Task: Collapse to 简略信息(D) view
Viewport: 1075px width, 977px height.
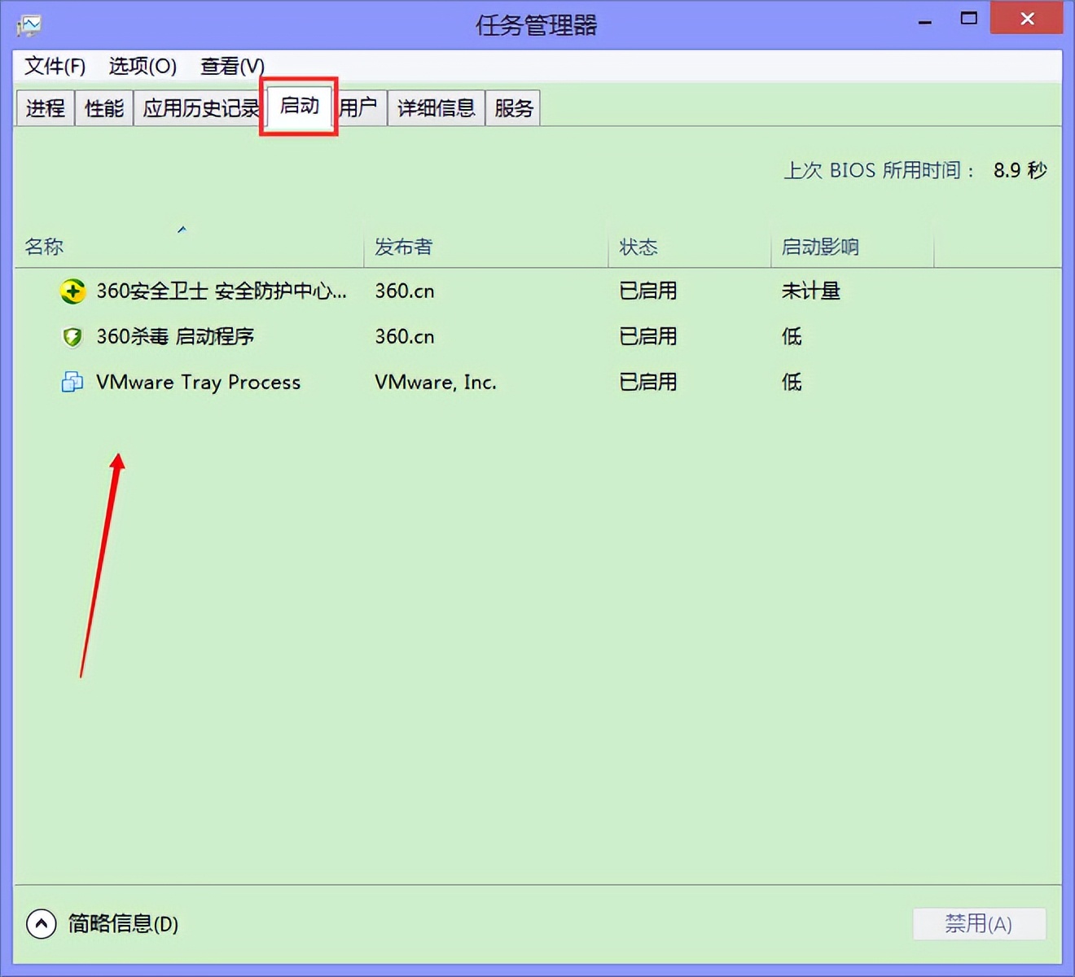Action: (x=122, y=924)
